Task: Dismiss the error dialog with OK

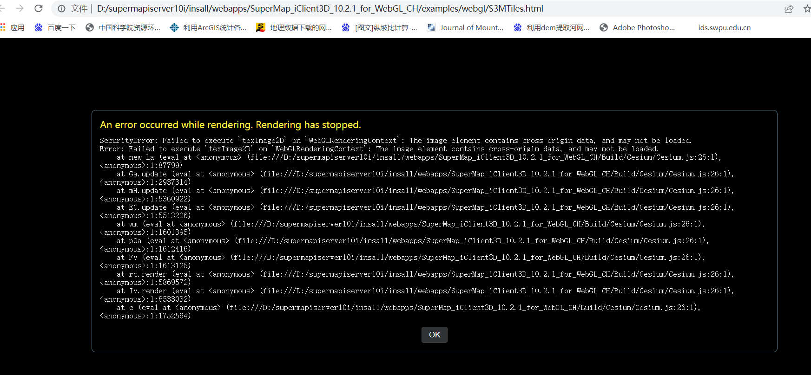Action: coord(434,335)
